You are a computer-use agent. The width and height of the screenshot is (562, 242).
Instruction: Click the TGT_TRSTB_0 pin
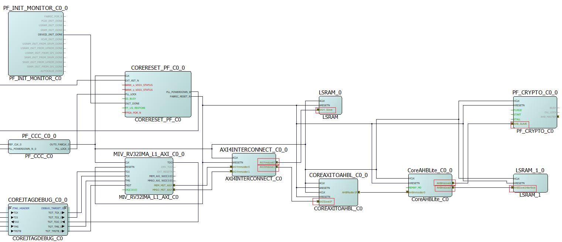(55, 231)
